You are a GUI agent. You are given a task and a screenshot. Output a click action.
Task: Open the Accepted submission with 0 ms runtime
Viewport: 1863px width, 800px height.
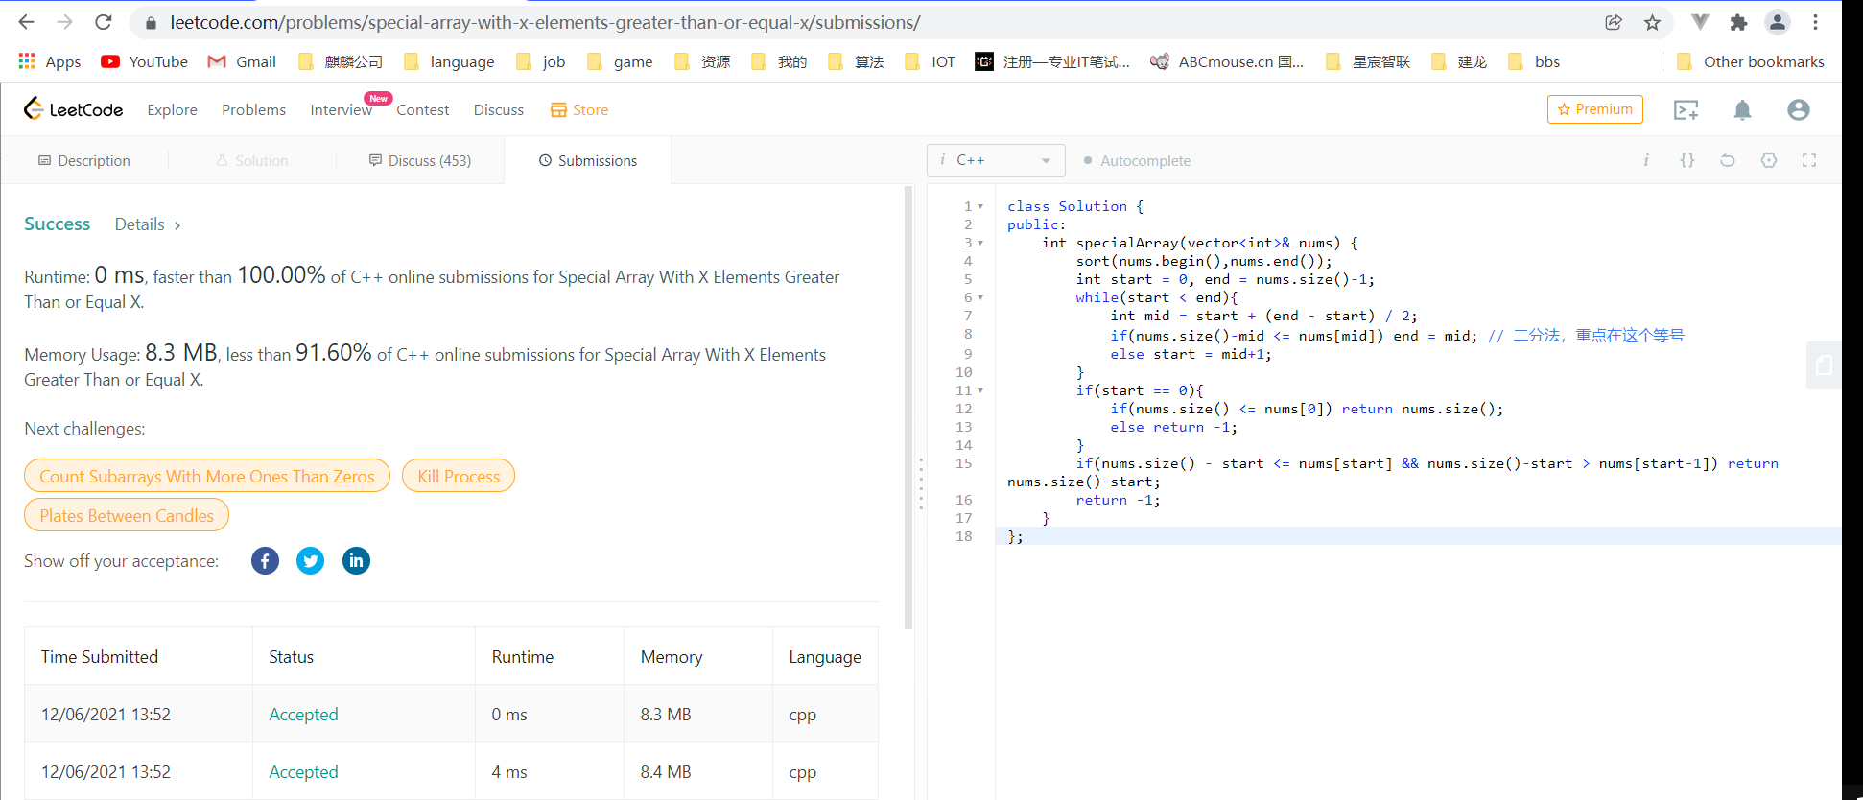point(303,715)
